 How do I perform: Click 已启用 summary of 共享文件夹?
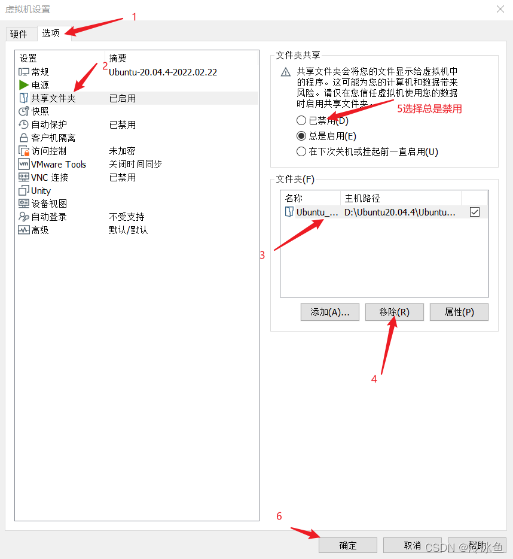[122, 98]
